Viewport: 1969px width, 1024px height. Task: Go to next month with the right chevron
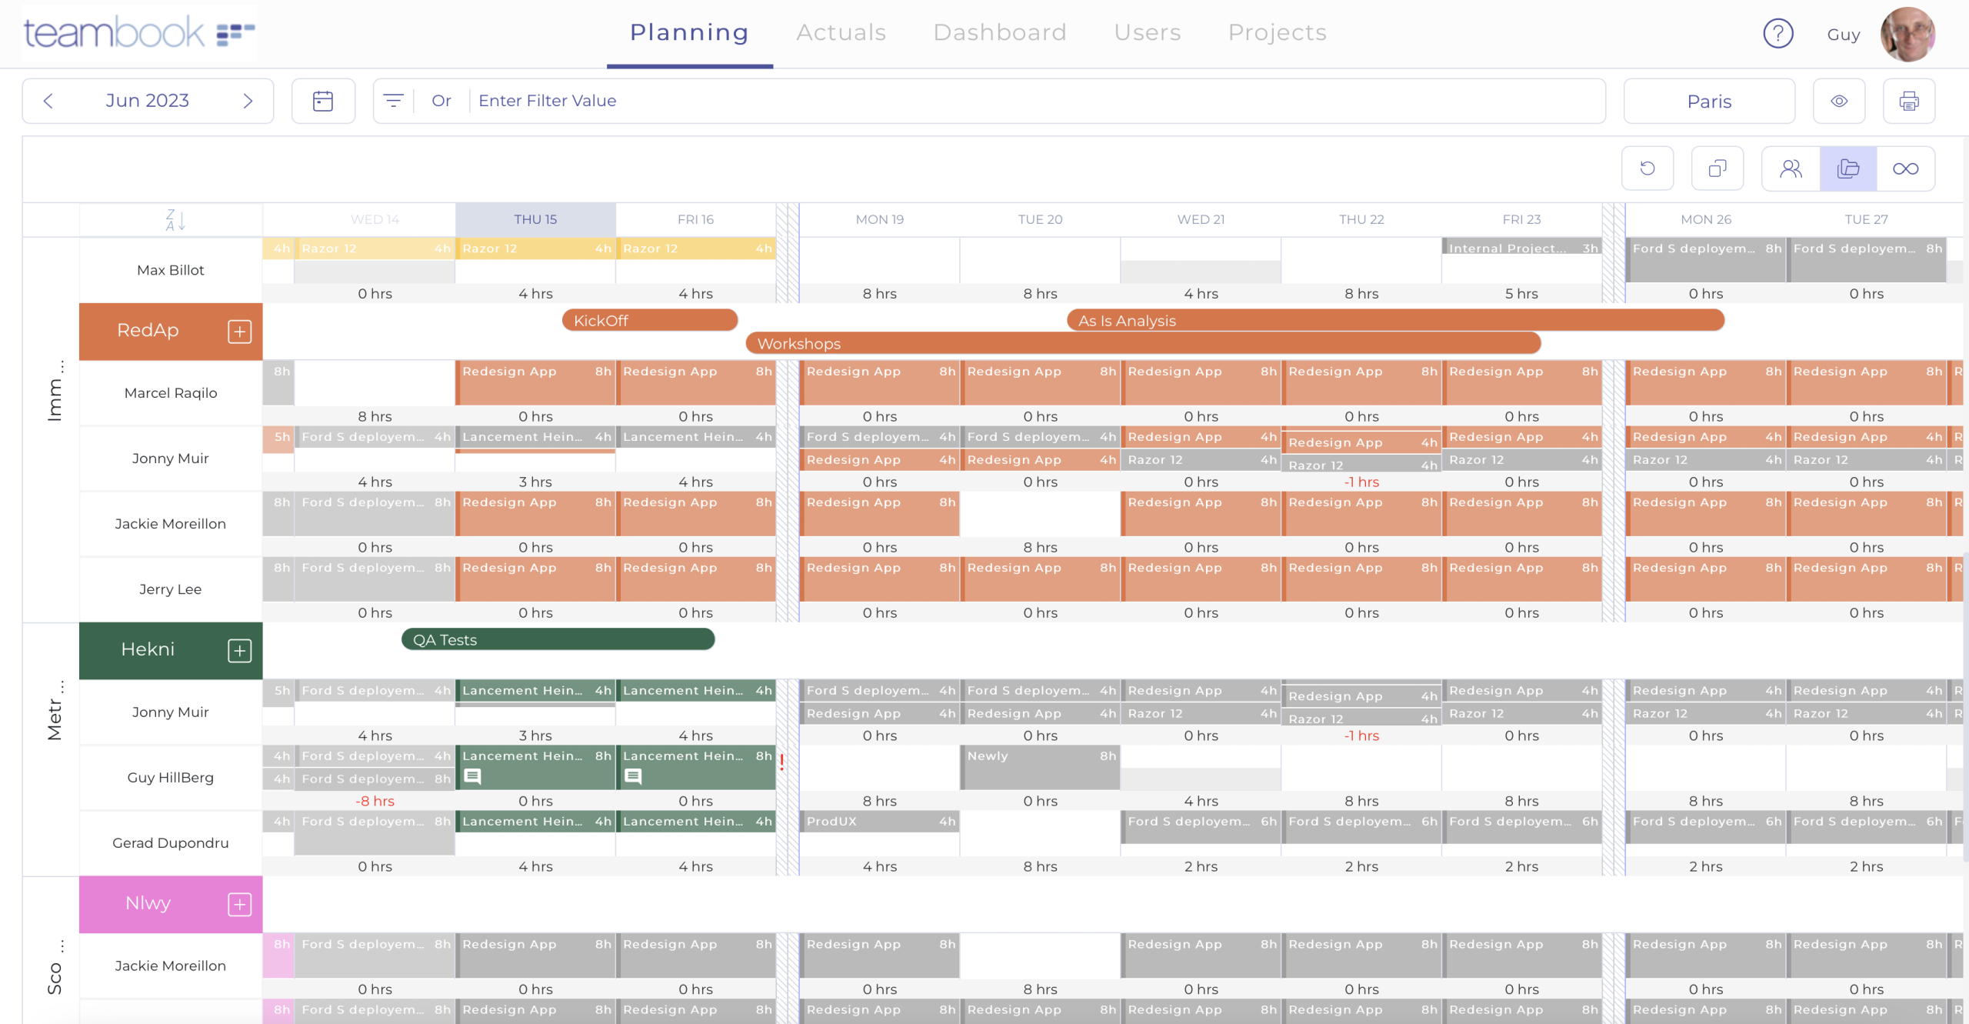point(248,100)
